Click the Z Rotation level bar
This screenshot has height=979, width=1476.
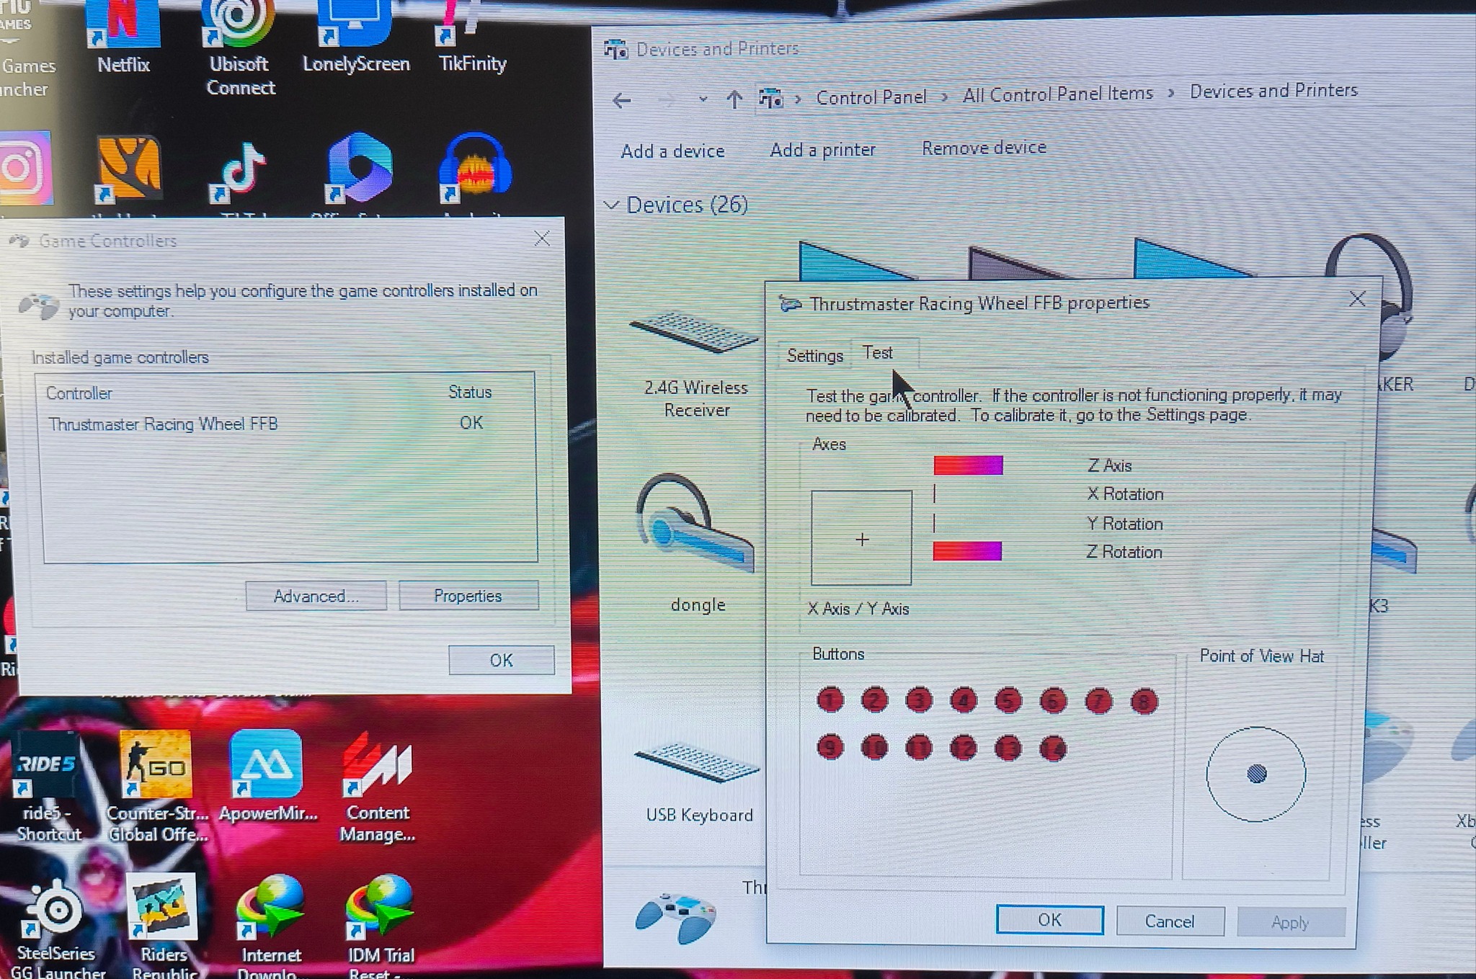(967, 551)
